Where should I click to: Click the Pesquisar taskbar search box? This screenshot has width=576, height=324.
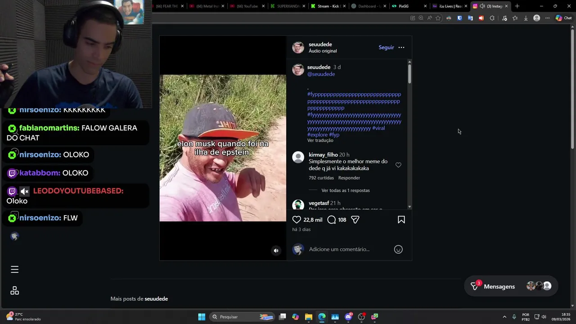[x=243, y=317]
